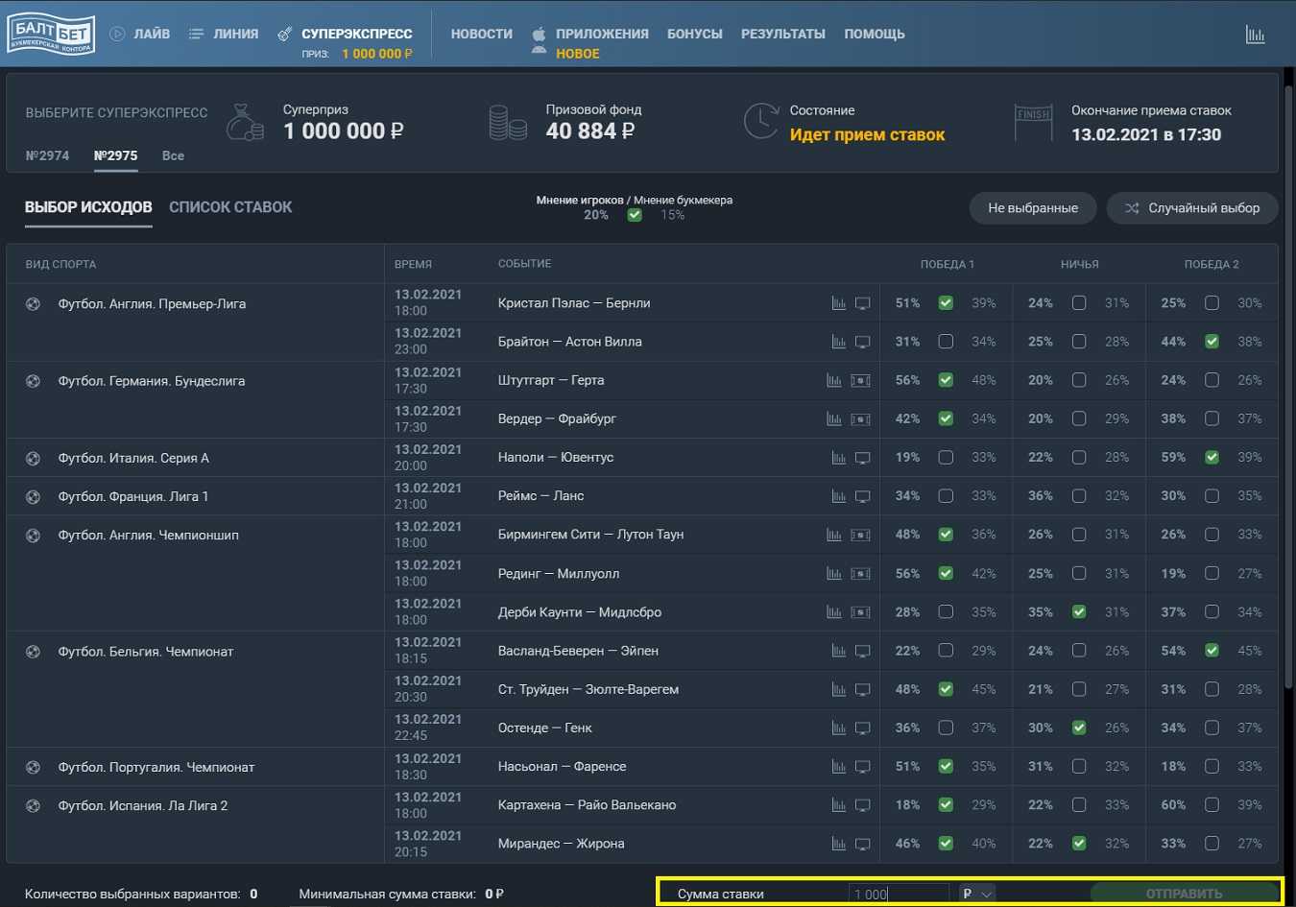Show Все superexpress tab
1296x907 pixels.
pyautogui.click(x=173, y=155)
